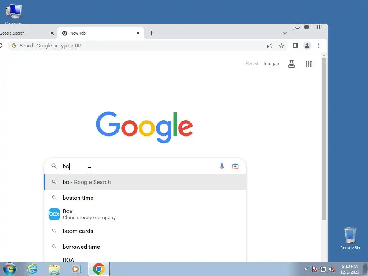The image size is (368, 276).
Task: Expand the tab search chevron
Action: [285, 33]
